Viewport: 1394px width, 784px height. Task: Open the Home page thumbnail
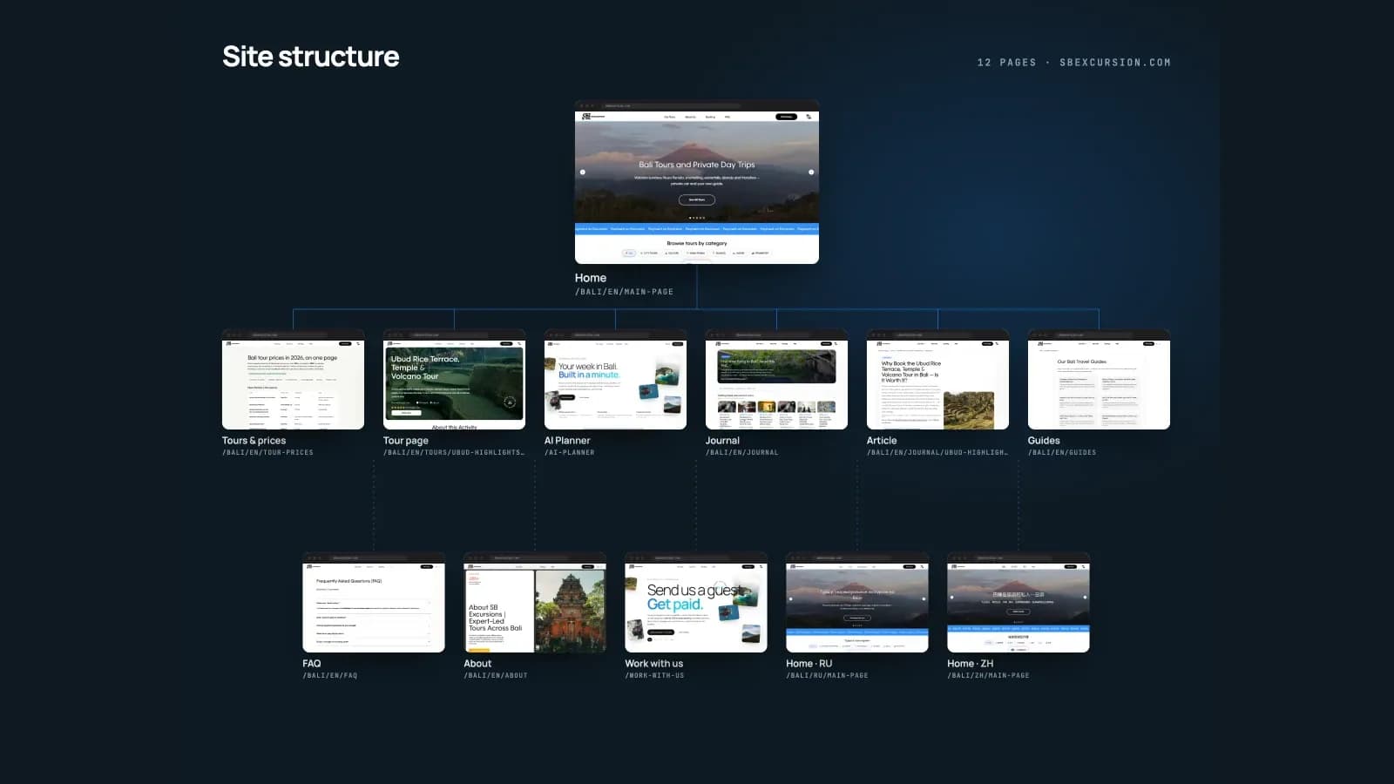(697, 182)
